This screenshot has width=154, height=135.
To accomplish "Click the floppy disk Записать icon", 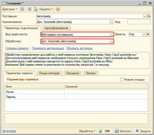I will coord(117,131).
